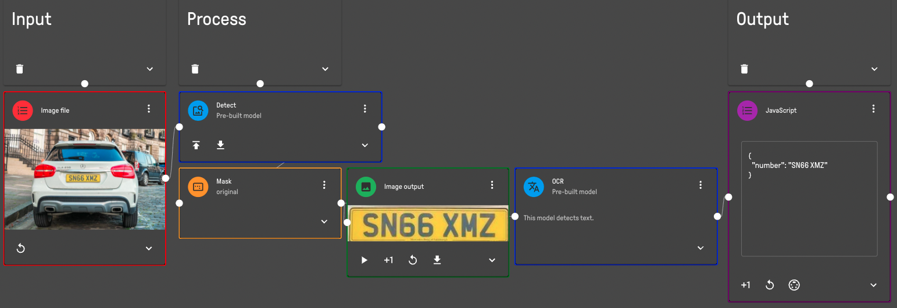Viewport: 897px width, 308px height.
Task: Click the red Image file node icon
Action: [23, 110]
